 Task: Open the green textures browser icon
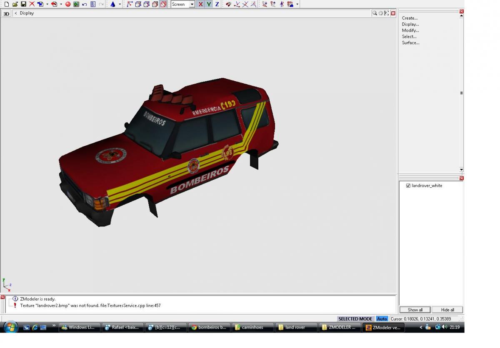click(x=76, y=4)
